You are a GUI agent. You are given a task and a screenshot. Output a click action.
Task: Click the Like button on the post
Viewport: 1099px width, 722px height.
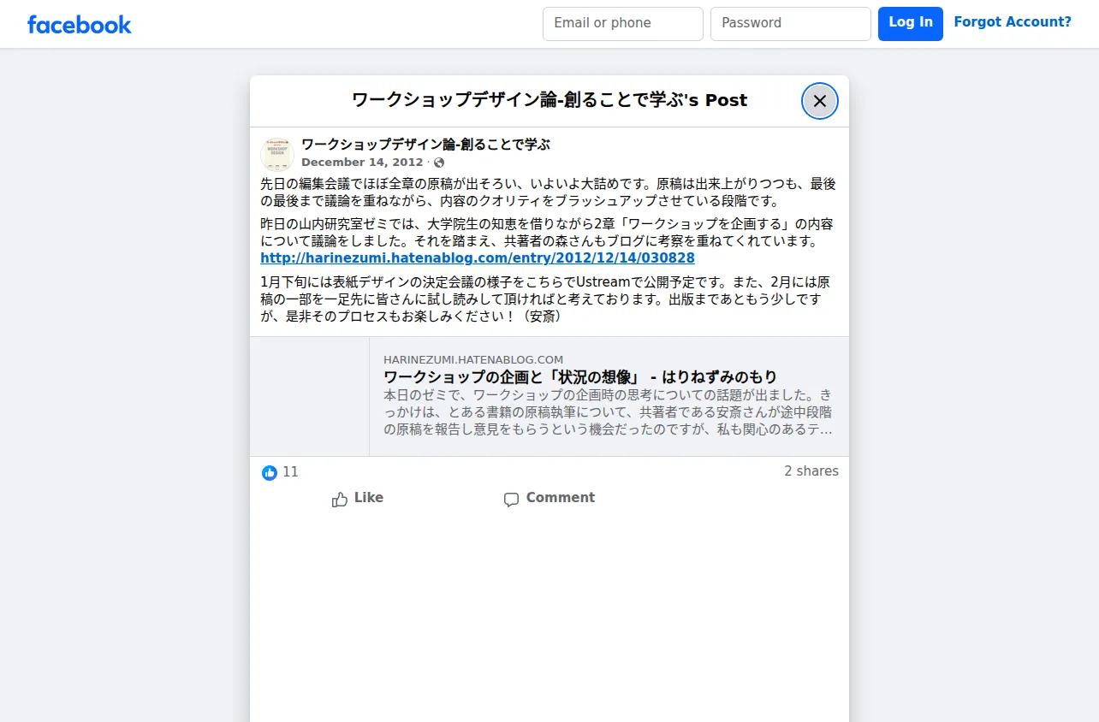358,498
